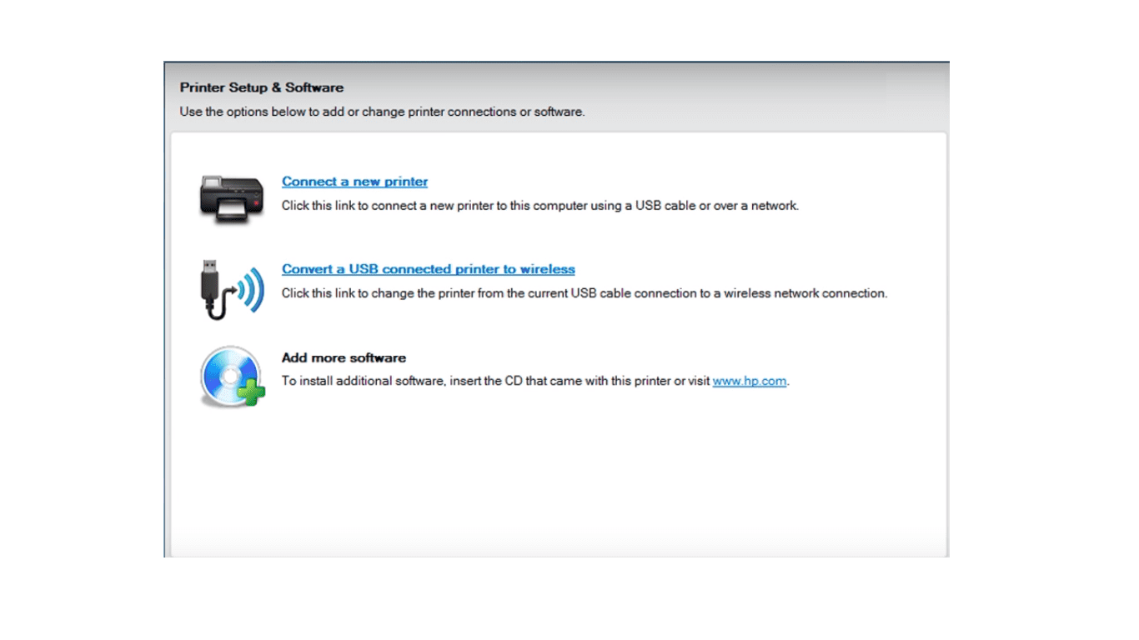Select the green plus badge on the CD icon
Screen dimensions: 1139x640
[x=251, y=392]
